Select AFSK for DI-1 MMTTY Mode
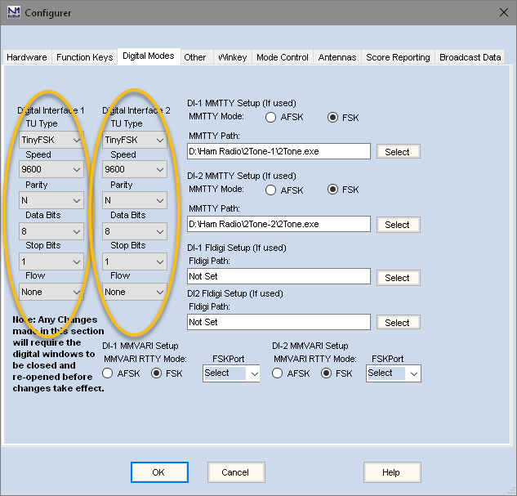The image size is (517, 496). 270,117
